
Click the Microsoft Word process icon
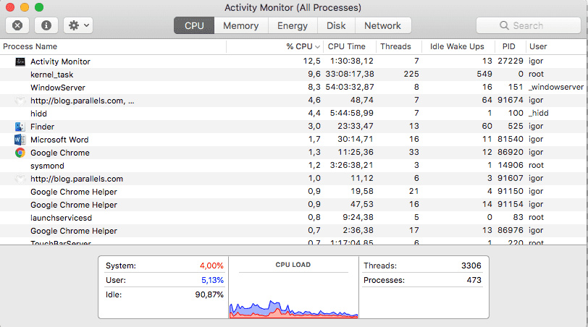tap(20, 140)
